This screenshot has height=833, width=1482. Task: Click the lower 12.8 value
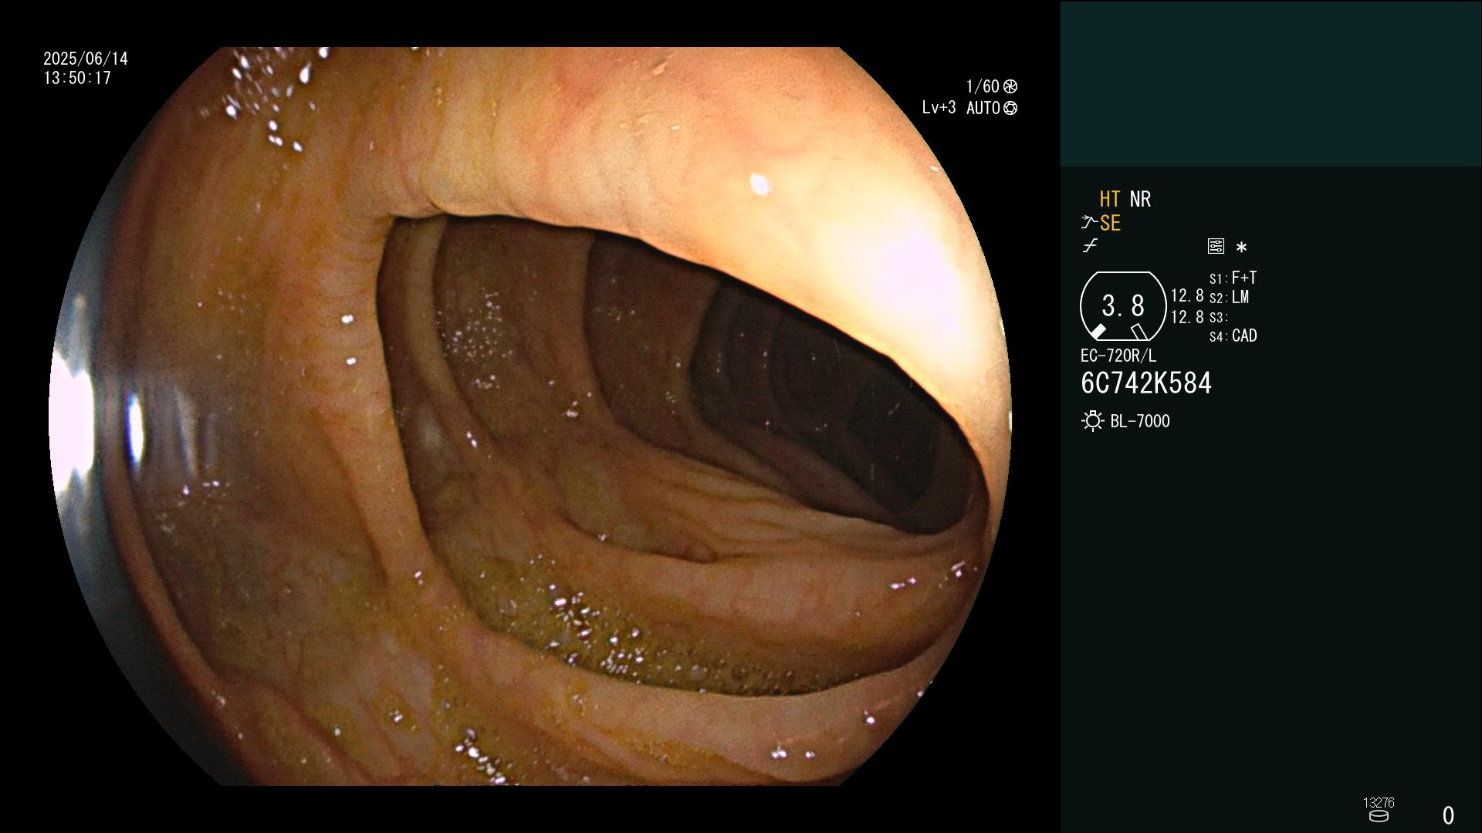(x=1187, y=317)
